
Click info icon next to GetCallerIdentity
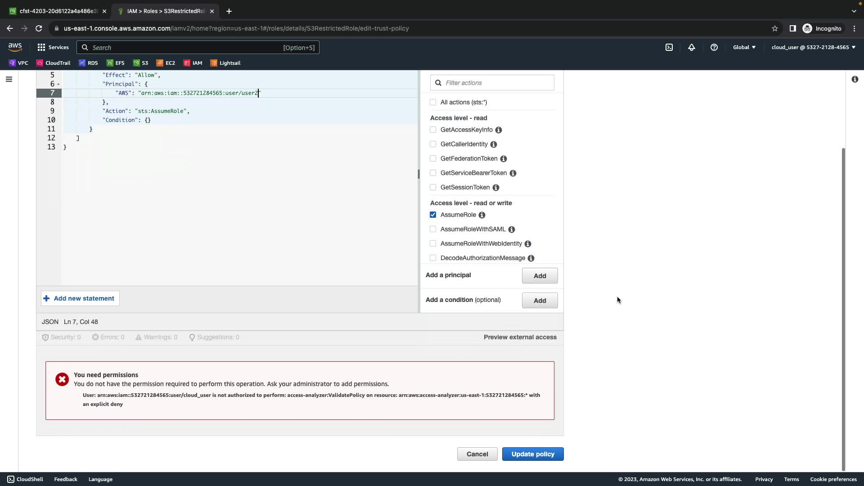click(494, 144)
